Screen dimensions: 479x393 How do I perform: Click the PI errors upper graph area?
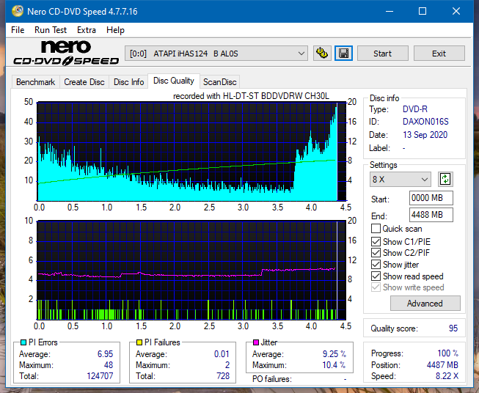tap(191, 152)
